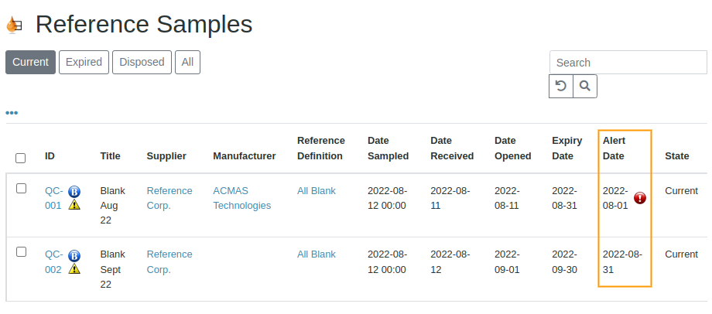Click the yellow warning icon for QC-001
Image resolution: width=712 pixels, height=314 pixels.
(74, 205)
